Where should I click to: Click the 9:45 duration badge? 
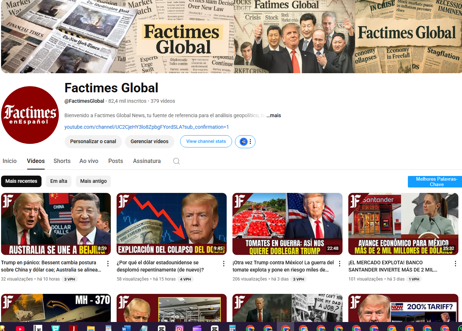[218, 248]
